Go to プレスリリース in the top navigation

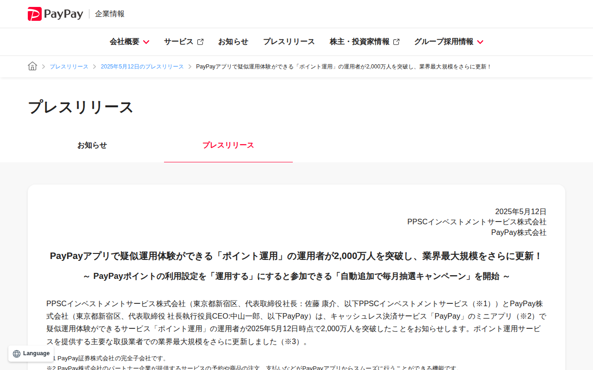coord(289,42)
